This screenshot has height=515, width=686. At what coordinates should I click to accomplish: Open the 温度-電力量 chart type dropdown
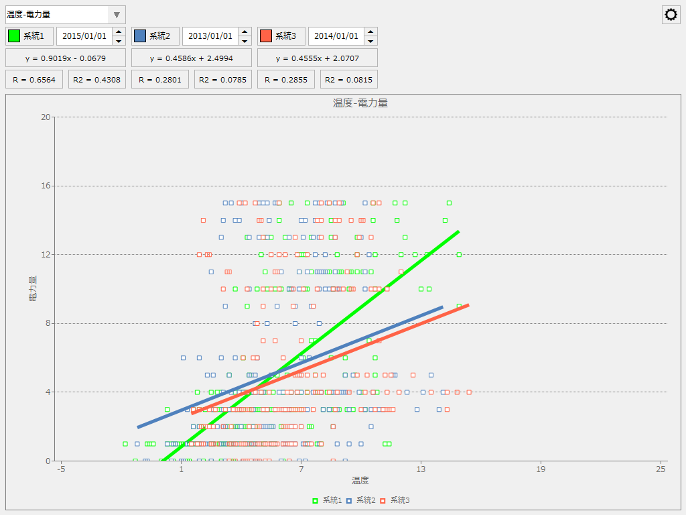coord(116,14)
